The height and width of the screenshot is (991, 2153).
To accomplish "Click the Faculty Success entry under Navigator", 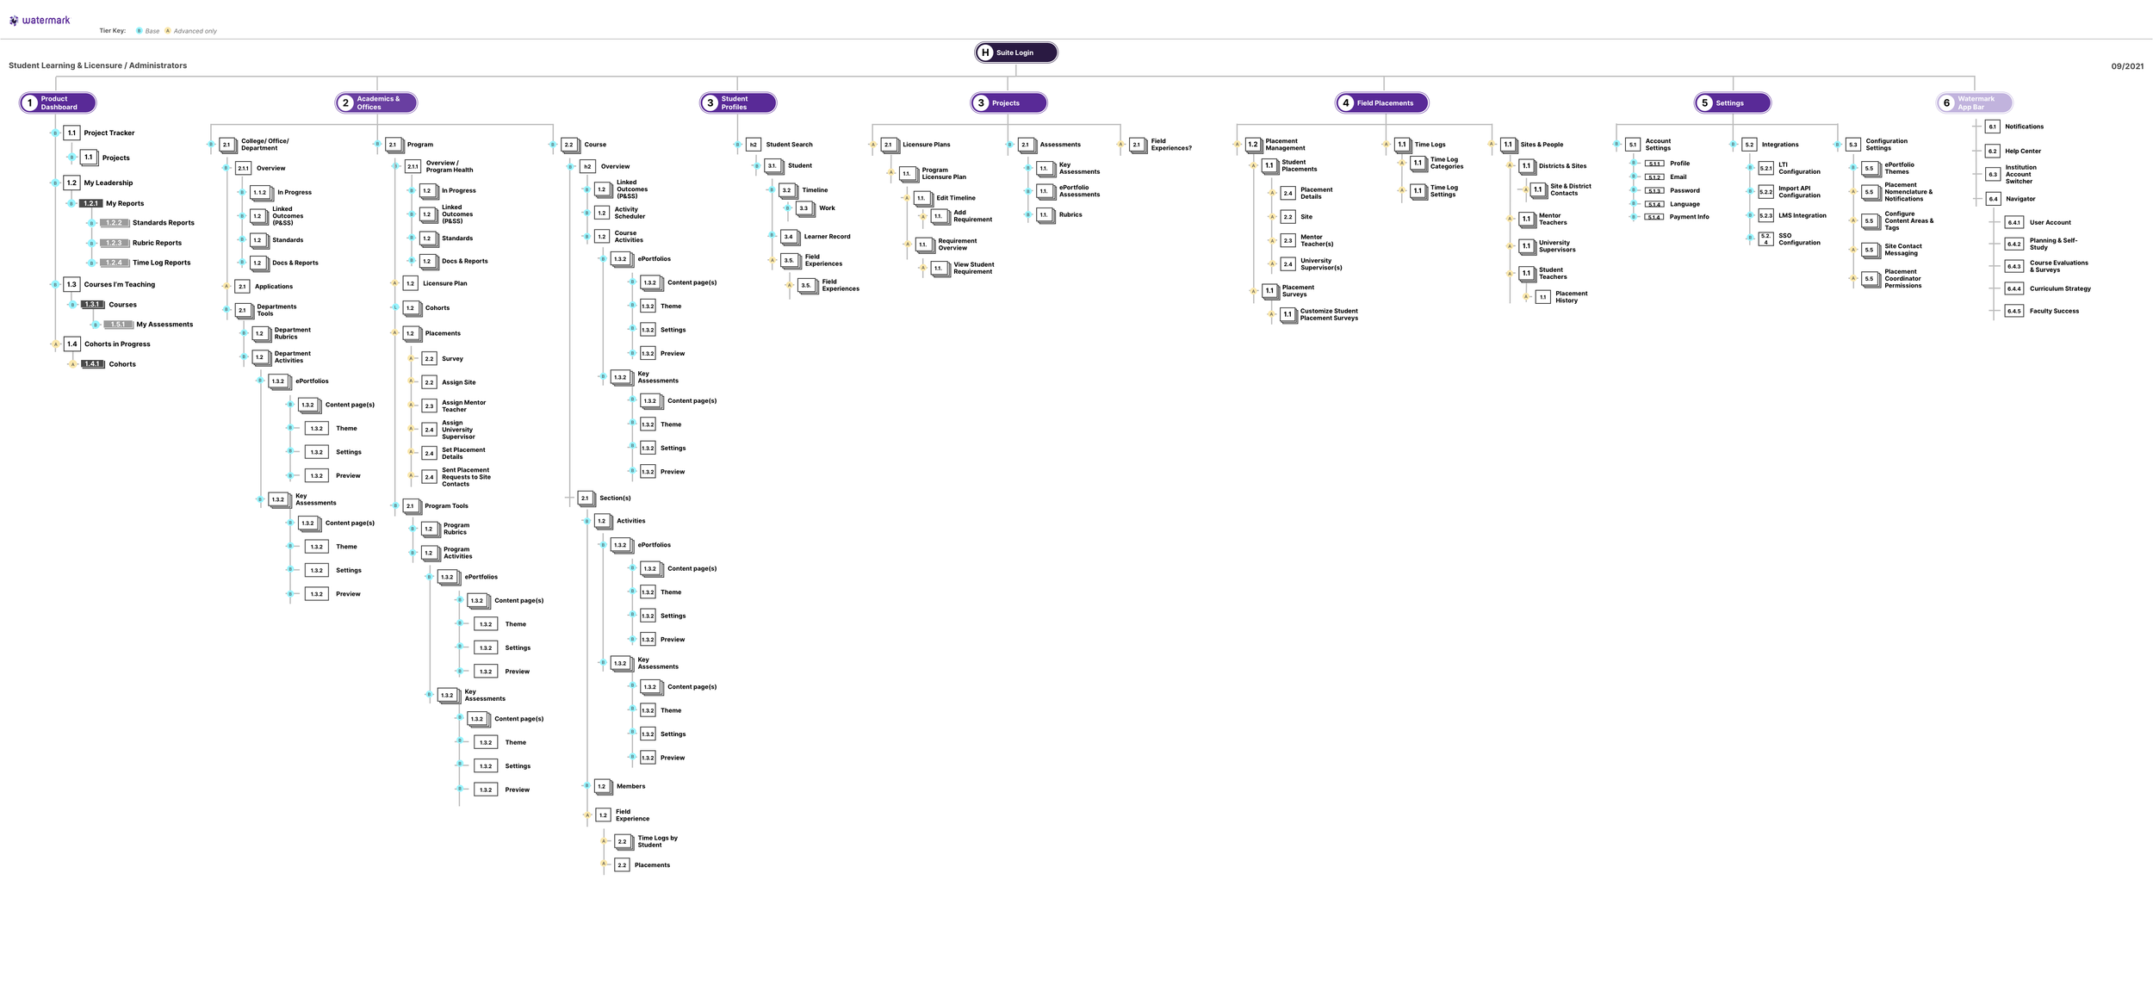I will [2053, 311].
